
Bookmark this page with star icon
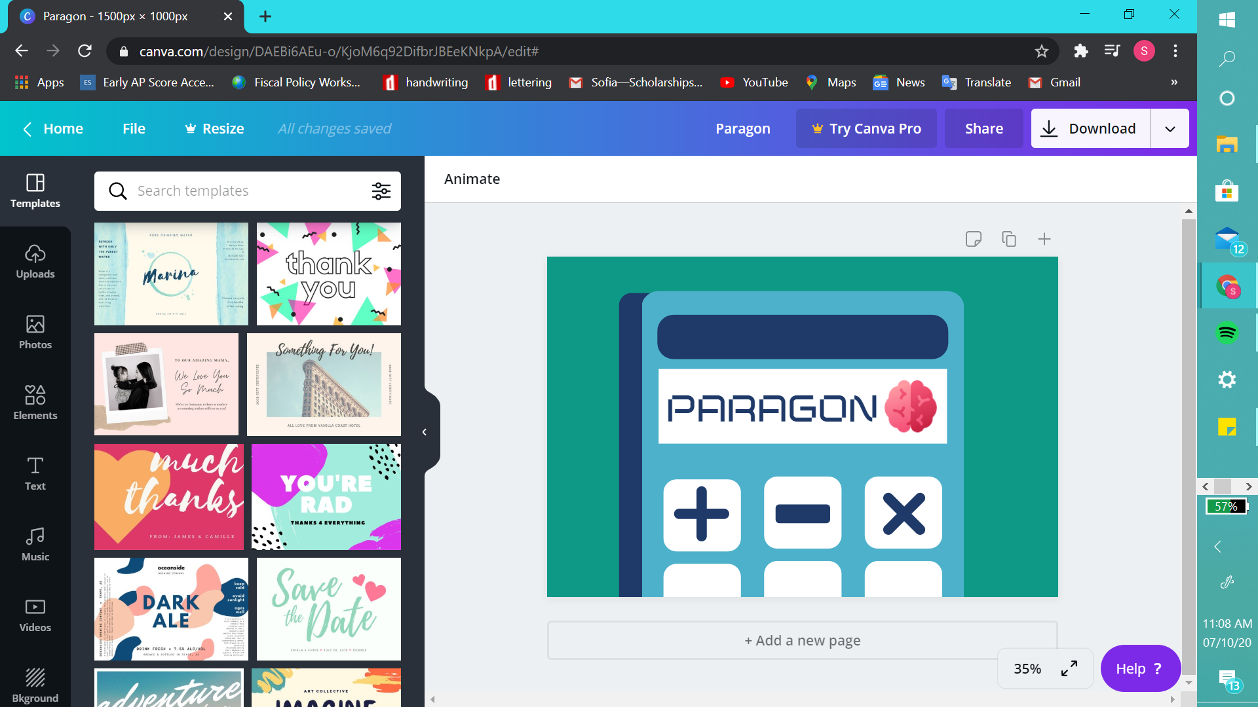(x=1041, y=51)
